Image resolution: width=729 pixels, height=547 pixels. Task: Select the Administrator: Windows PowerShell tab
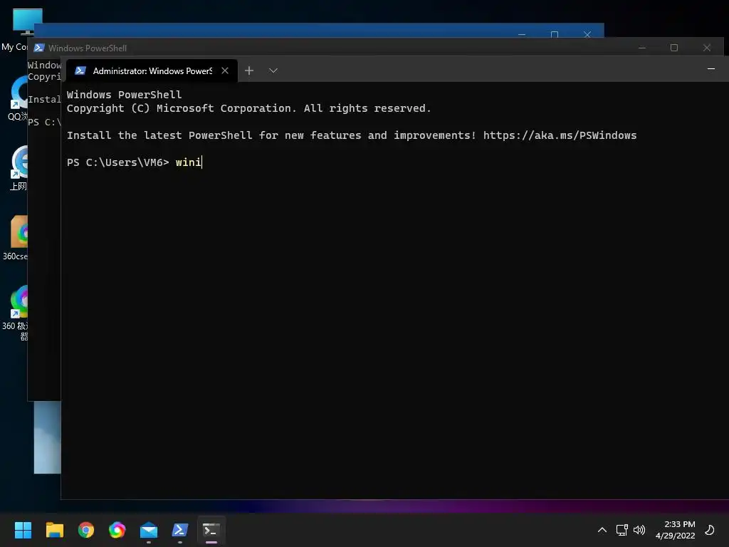(x=152, y=71)
